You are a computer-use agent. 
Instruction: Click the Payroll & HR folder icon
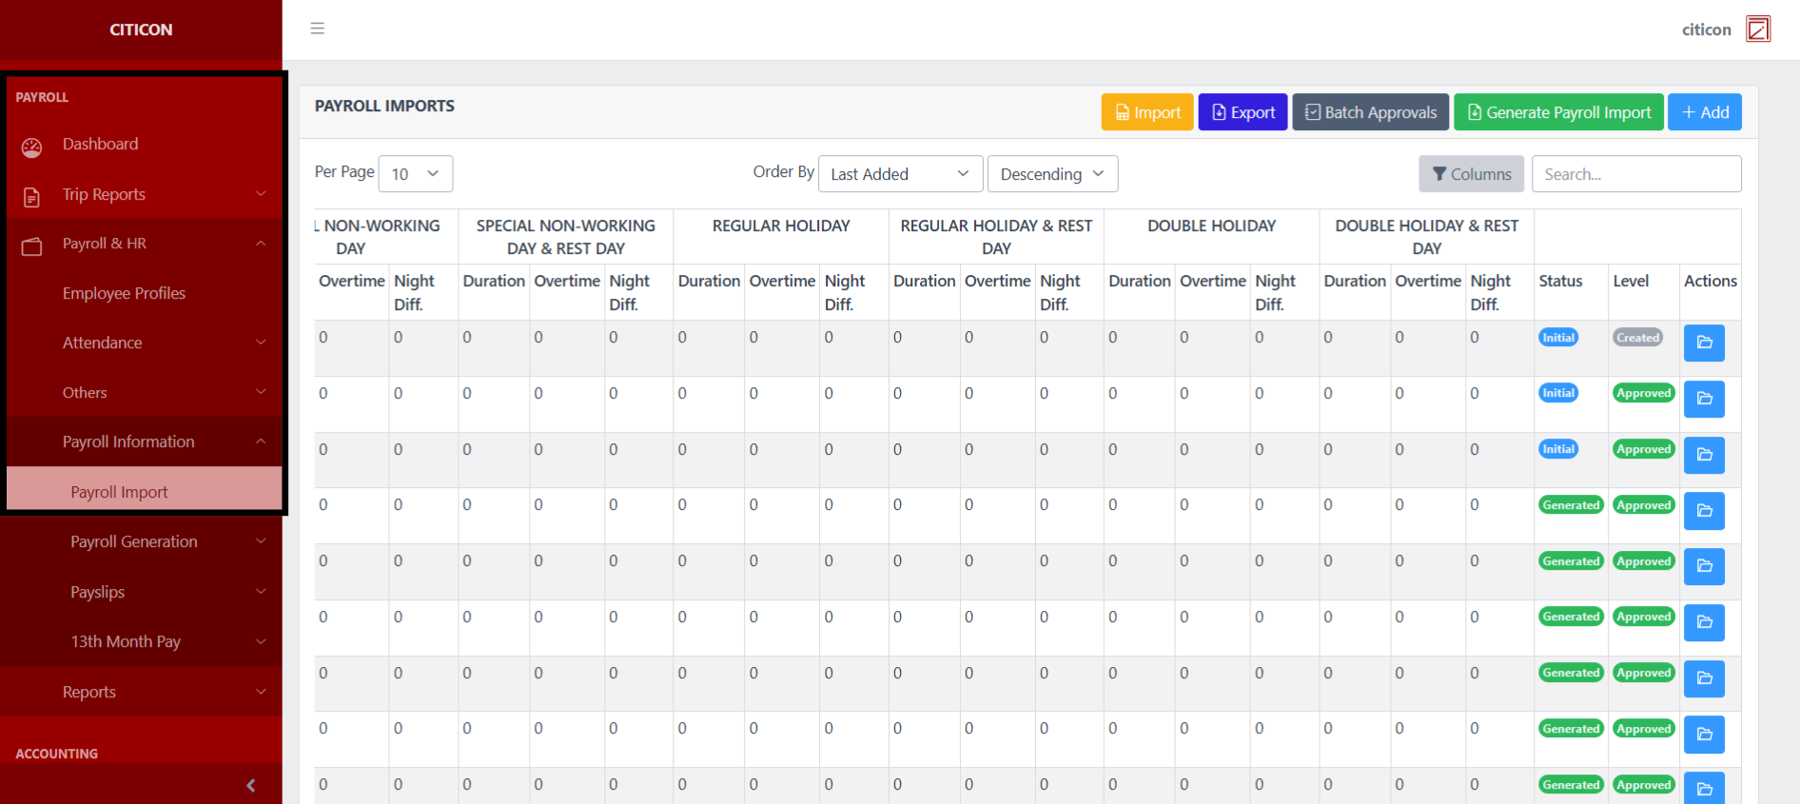[x=31, y=246]
